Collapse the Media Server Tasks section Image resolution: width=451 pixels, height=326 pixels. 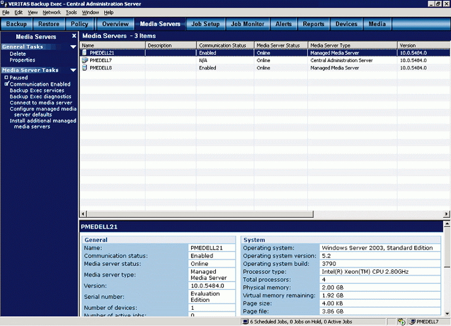pos(73,70)
